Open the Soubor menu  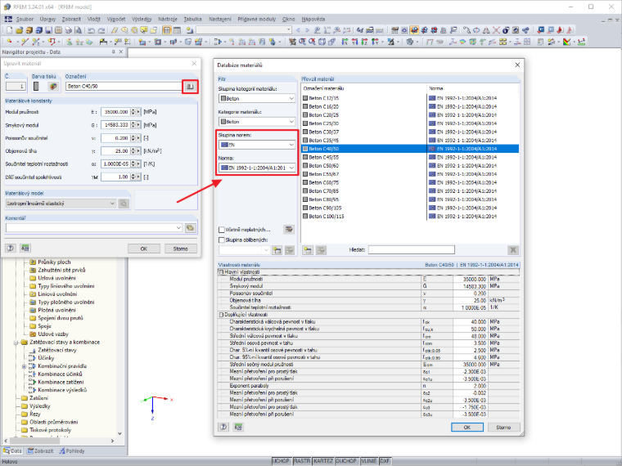[25, 19]
